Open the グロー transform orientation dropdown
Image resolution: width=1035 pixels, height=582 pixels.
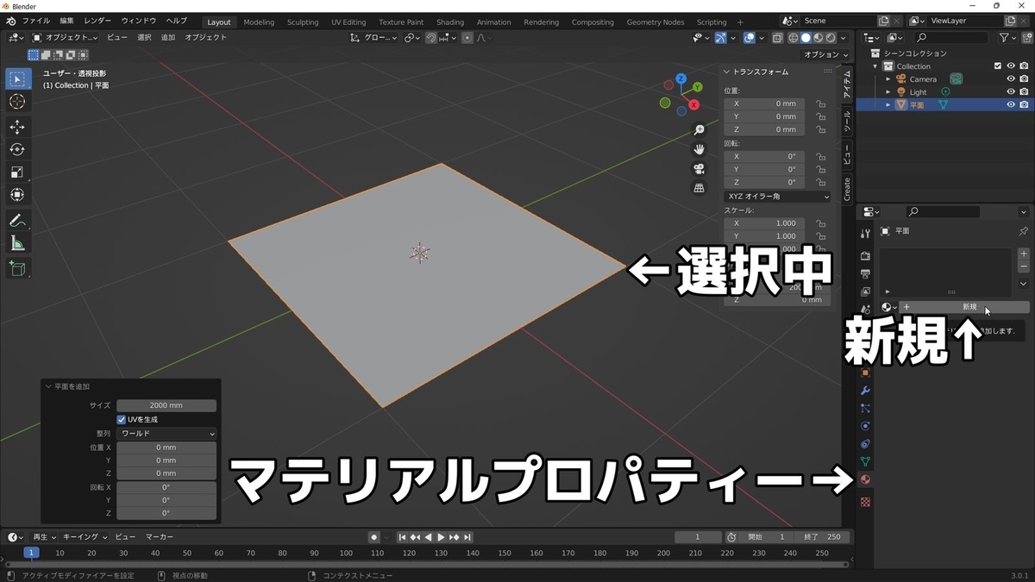[374, 38]
